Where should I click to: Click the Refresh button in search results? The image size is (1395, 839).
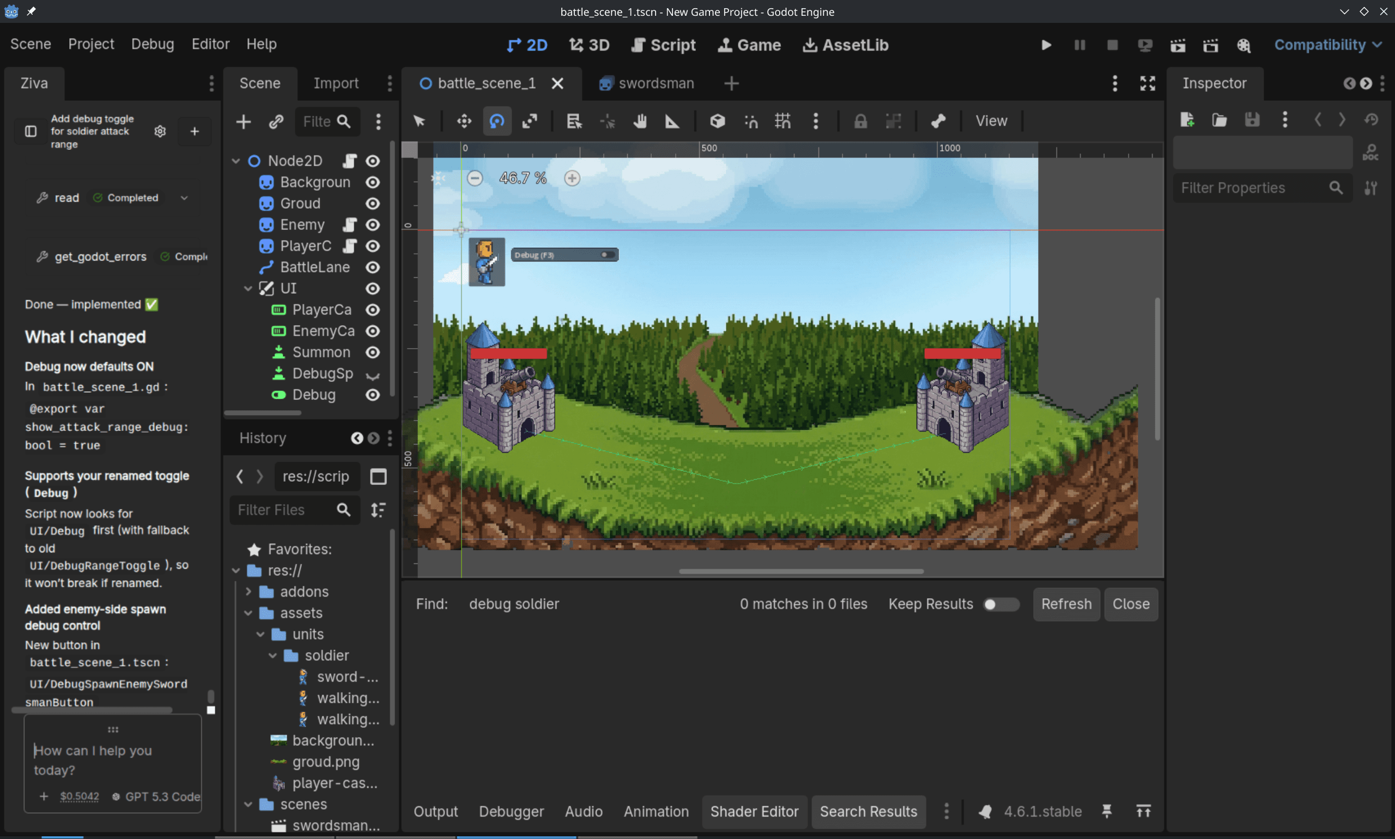tap(1066, 604)
